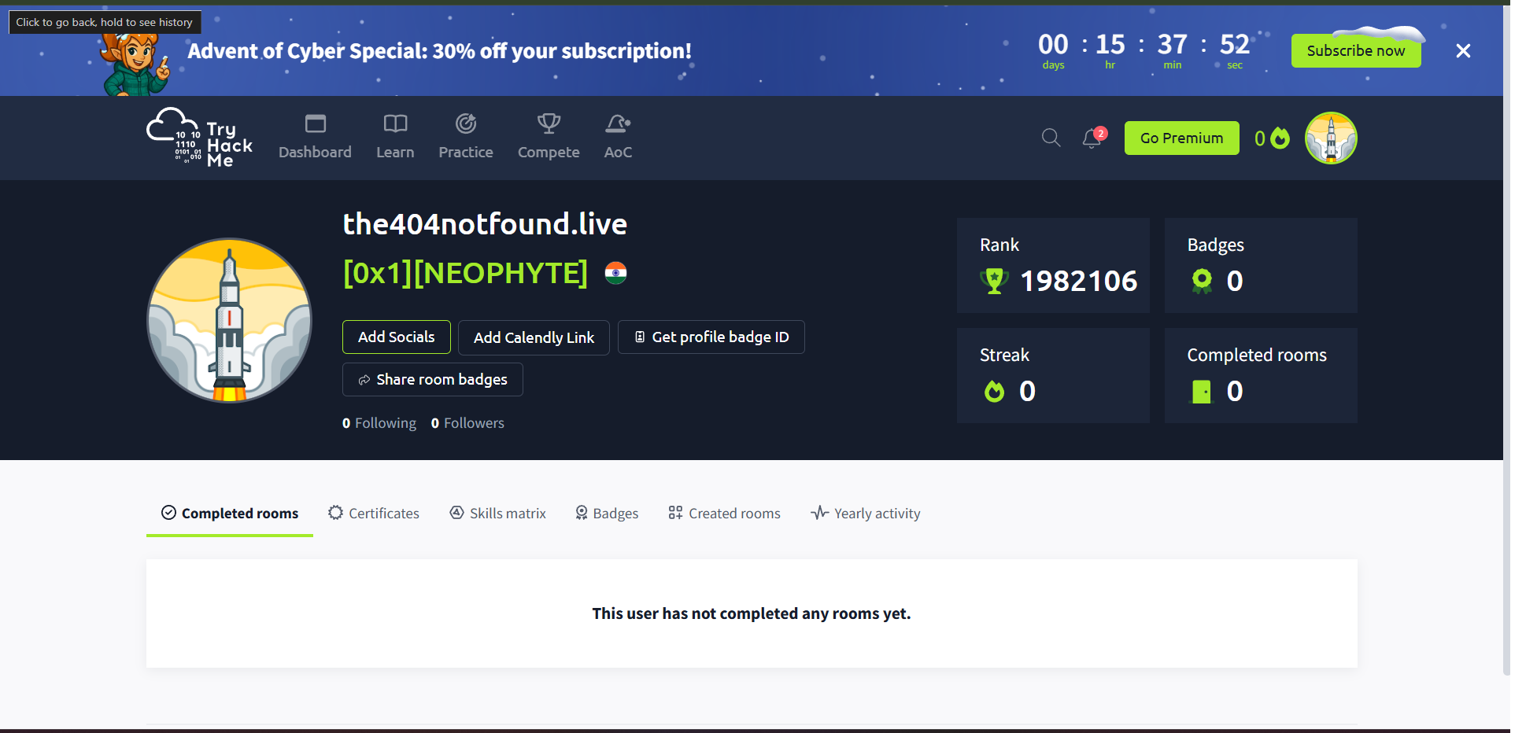Click the large rocket profile picture
Viewport: 1526px width, 733px height.
tap(229, 320)
